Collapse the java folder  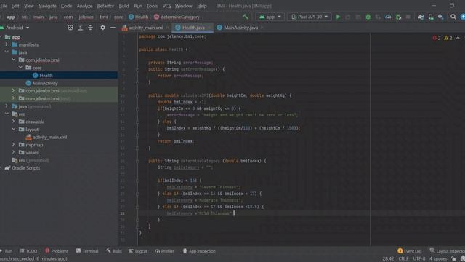[x=7, y=52]
